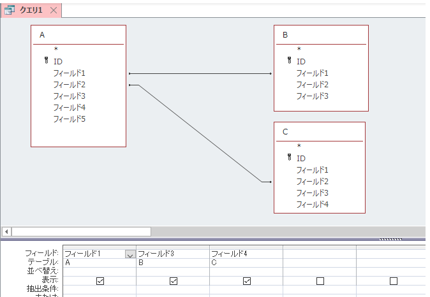Select フィールド3 in table B

click(312, 96)
